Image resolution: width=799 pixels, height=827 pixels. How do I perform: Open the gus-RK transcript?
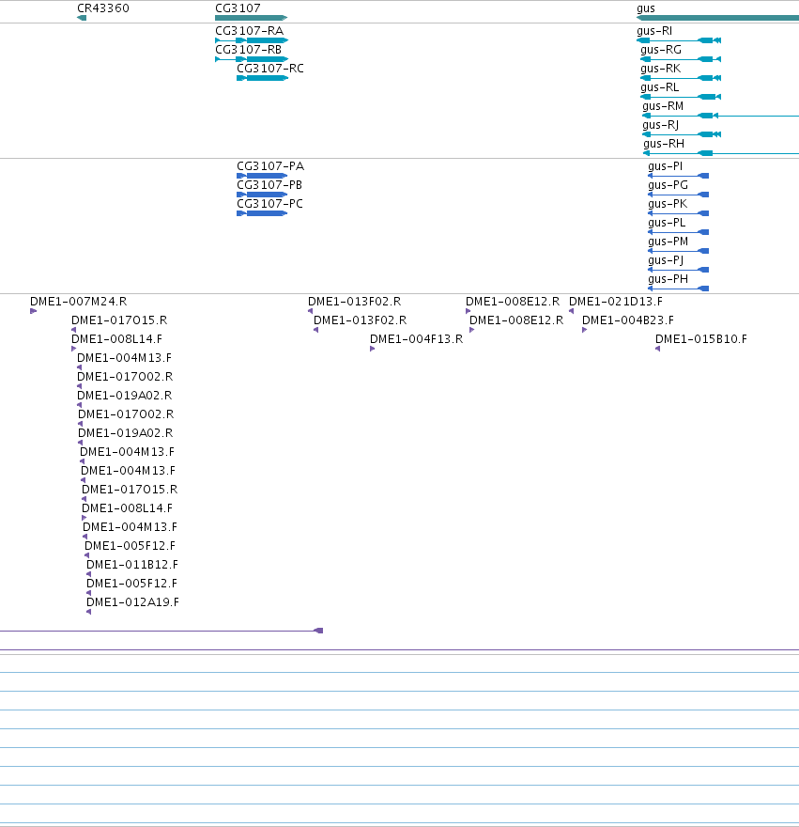point(681,78)
